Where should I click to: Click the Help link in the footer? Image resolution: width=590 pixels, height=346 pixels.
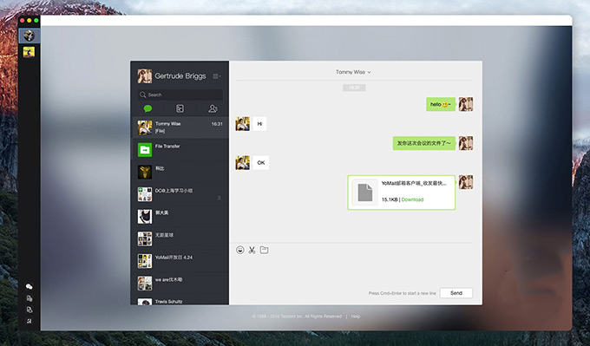pyautogui.click(x=356, y=317)
